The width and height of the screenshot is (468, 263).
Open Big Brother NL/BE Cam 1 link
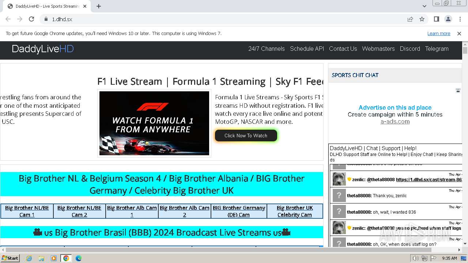[x=27, y=211]
